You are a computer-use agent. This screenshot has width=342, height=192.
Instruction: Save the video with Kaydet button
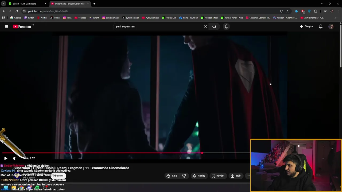(218, 176)
